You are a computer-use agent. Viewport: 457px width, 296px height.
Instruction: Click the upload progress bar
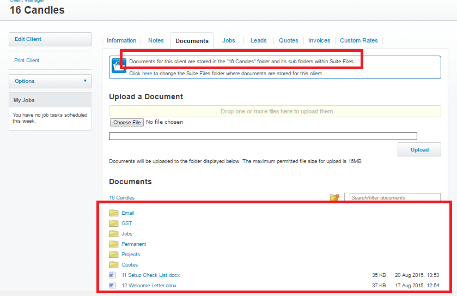point(263,136)
